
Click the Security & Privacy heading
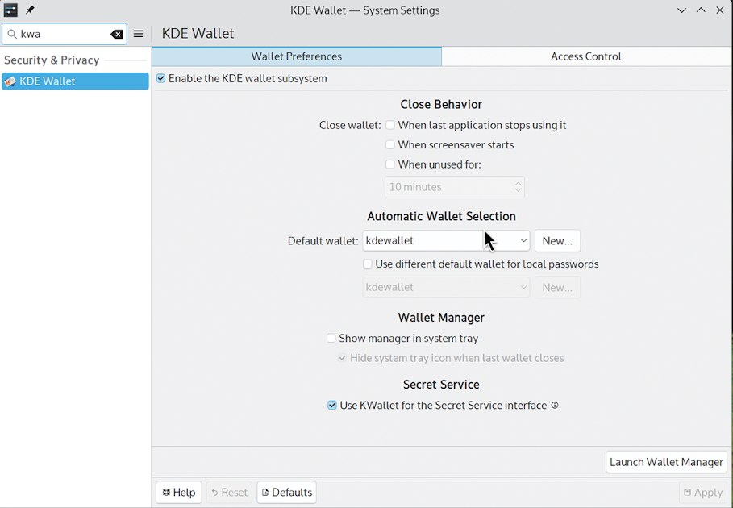(52, 60)
